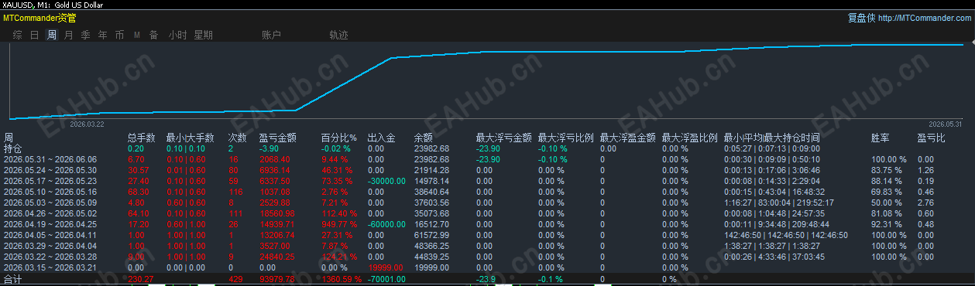This screenshot has height=286, width=975.
Task: Click the 最小|大手数 column header
Action: 191,138
